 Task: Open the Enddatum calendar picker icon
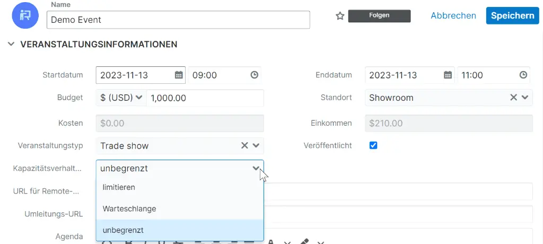coord(448,75)
